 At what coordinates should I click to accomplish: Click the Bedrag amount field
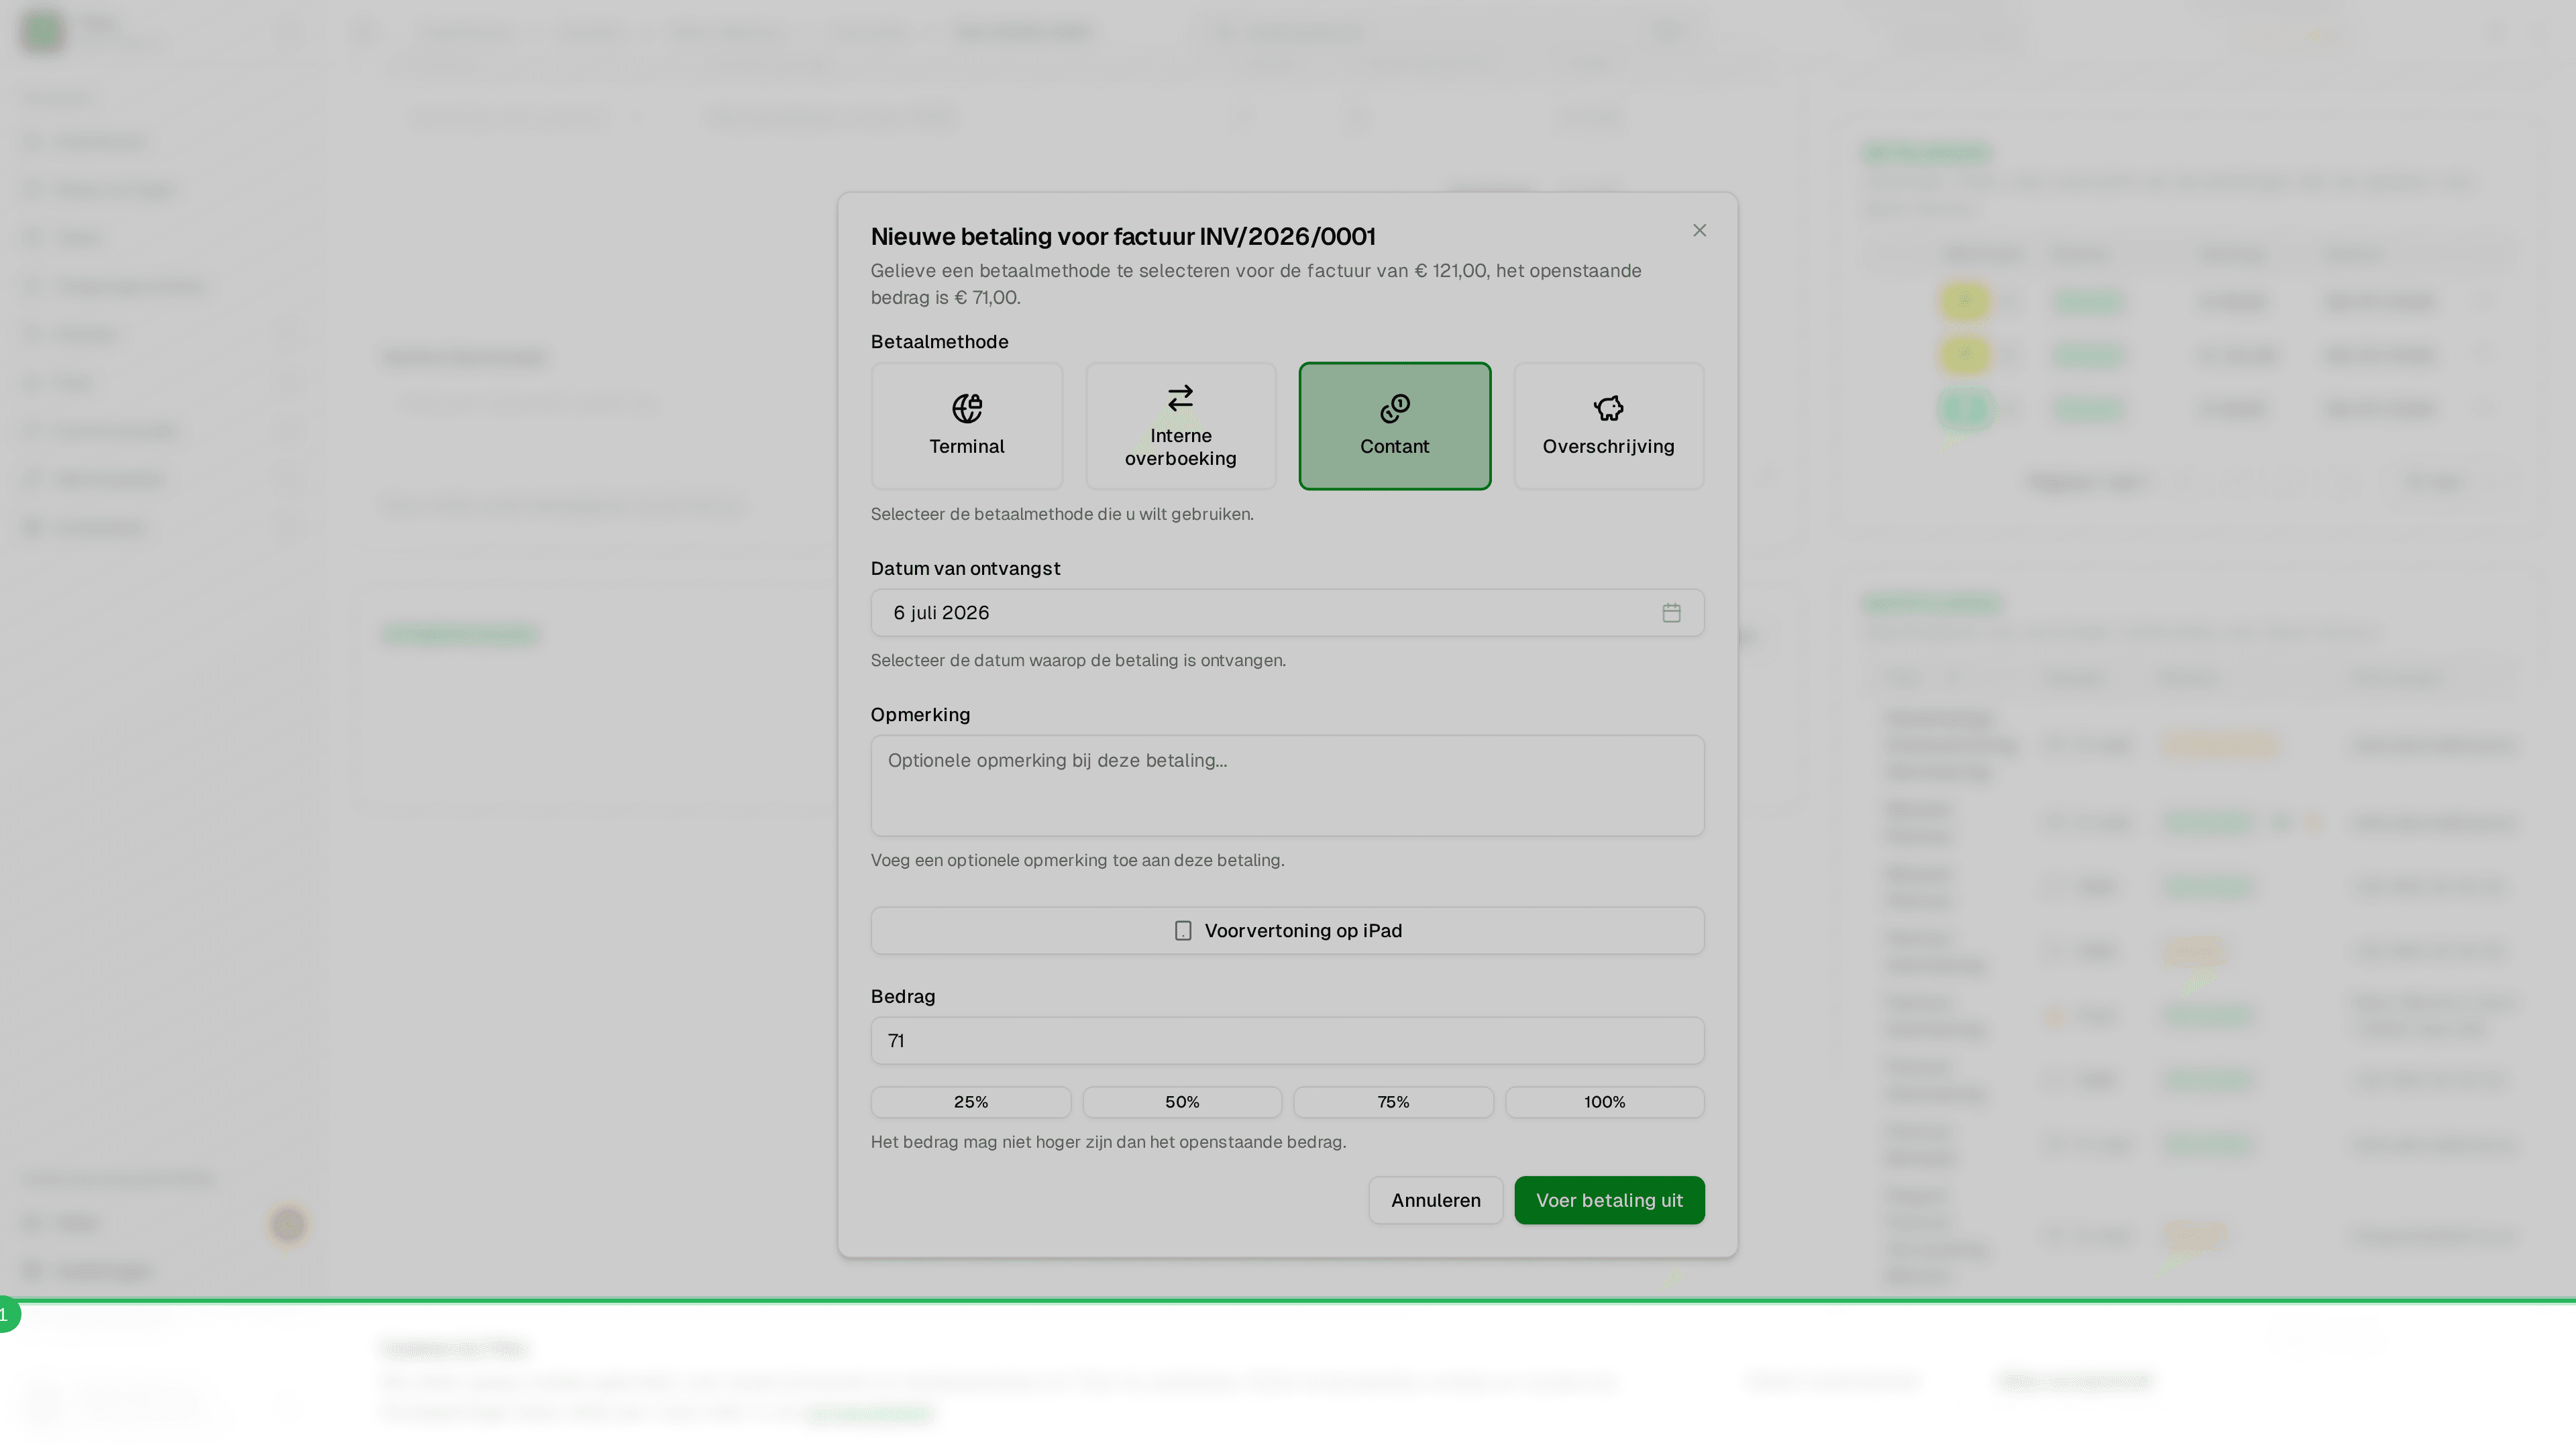[1287, 1041]
